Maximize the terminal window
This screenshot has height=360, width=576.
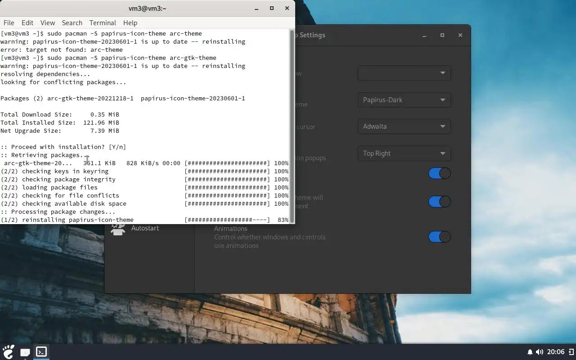[272, 8]
